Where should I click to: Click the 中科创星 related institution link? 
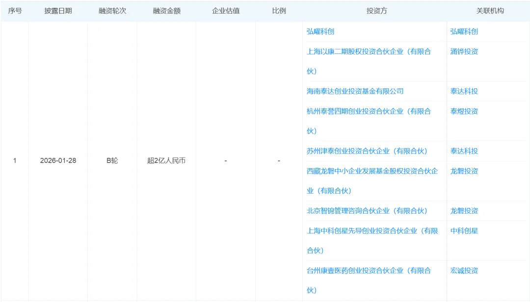464,231
